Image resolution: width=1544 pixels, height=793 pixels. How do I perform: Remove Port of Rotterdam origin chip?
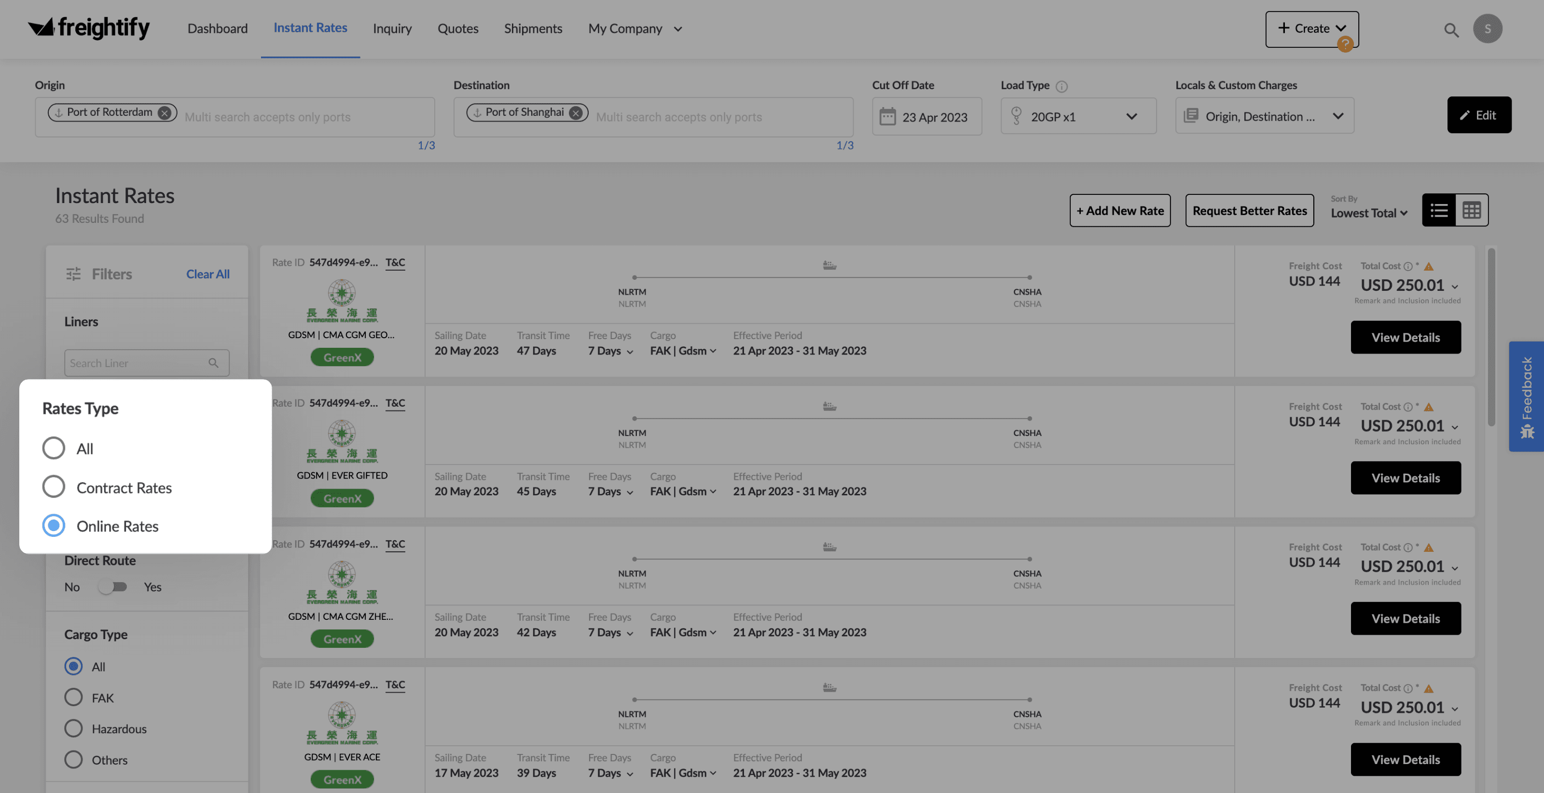pyautogui.click(x=164, y=113)
